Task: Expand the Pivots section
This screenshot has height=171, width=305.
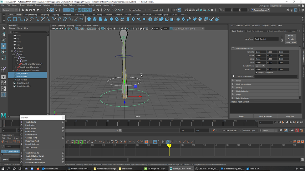Action: [x=233, y=81]
